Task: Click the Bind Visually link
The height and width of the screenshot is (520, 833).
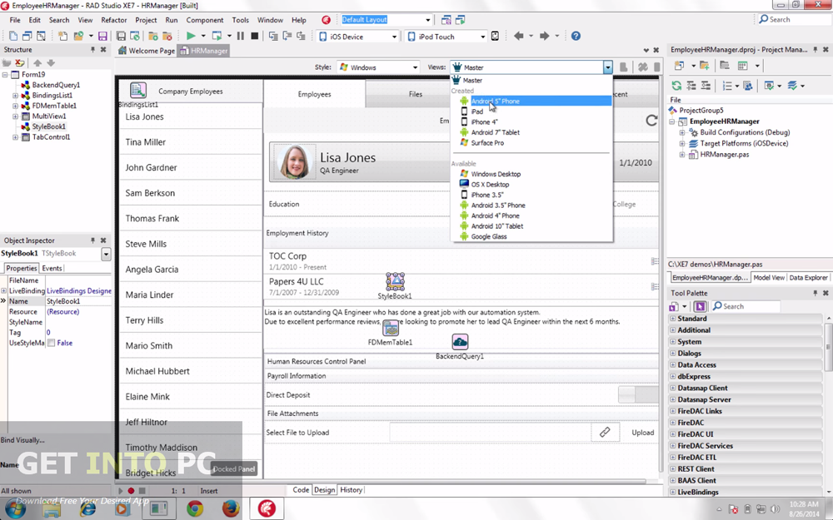Action: (22, 440)
